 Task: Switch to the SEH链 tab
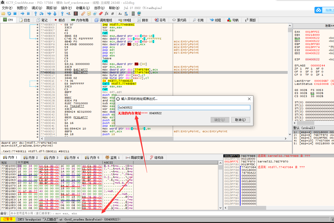coord(125,20)
